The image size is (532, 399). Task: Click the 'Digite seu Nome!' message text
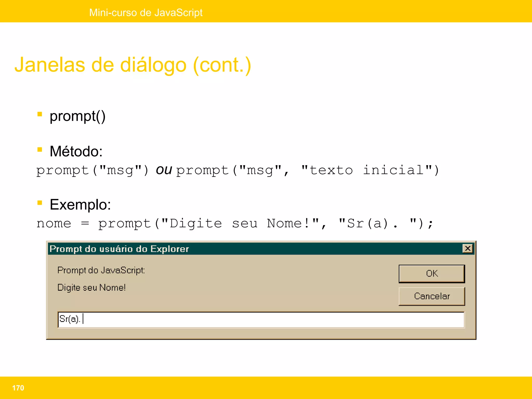click(91, 288)
